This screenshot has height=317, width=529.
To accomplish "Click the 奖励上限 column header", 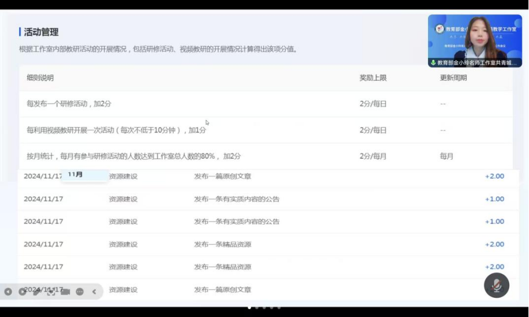I will pos(373,78).
